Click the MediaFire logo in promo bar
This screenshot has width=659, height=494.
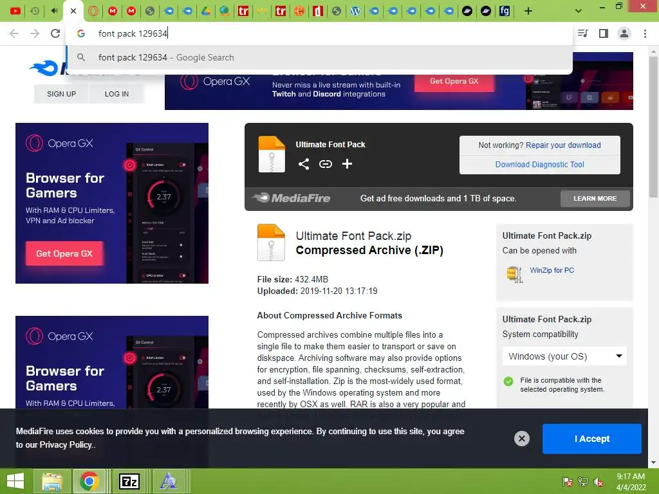click(292, 198)
